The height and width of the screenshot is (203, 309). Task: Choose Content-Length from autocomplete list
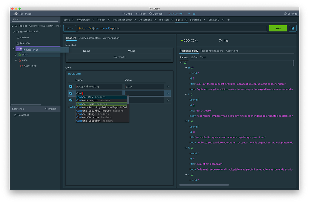tap(102, 100)
